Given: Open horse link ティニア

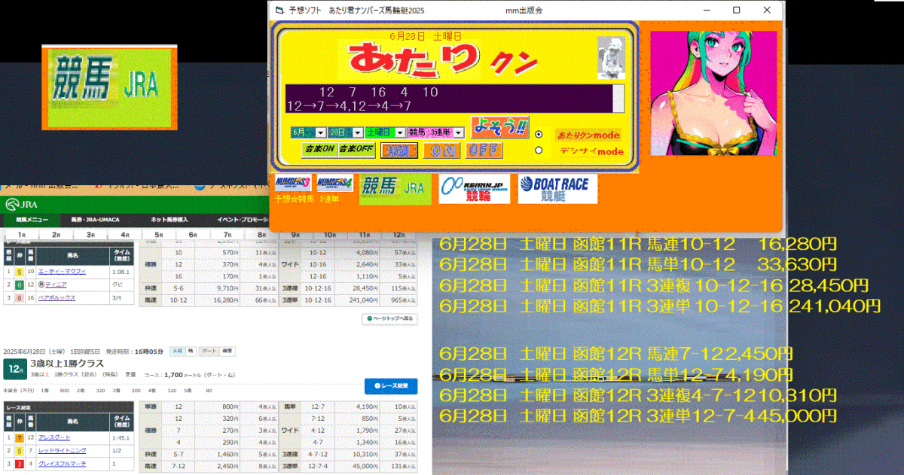Looking at the screenshot, I should click(x=56, y=285).
